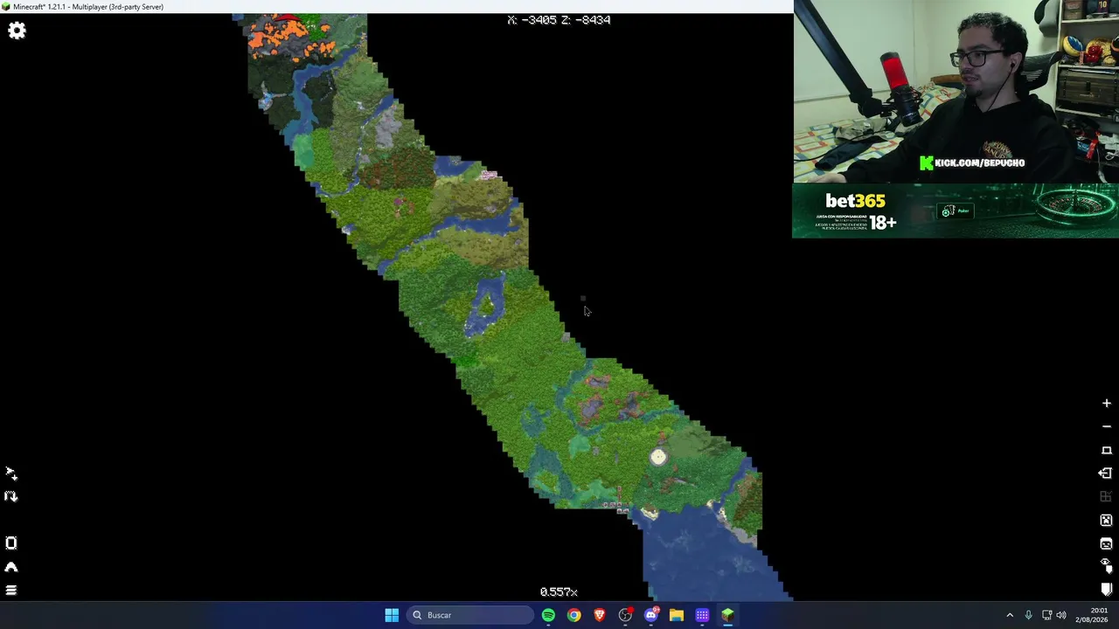Open Spotify from the taskbar
The height and width of the screenshot is (629, 1119).
tap(548, 615)
